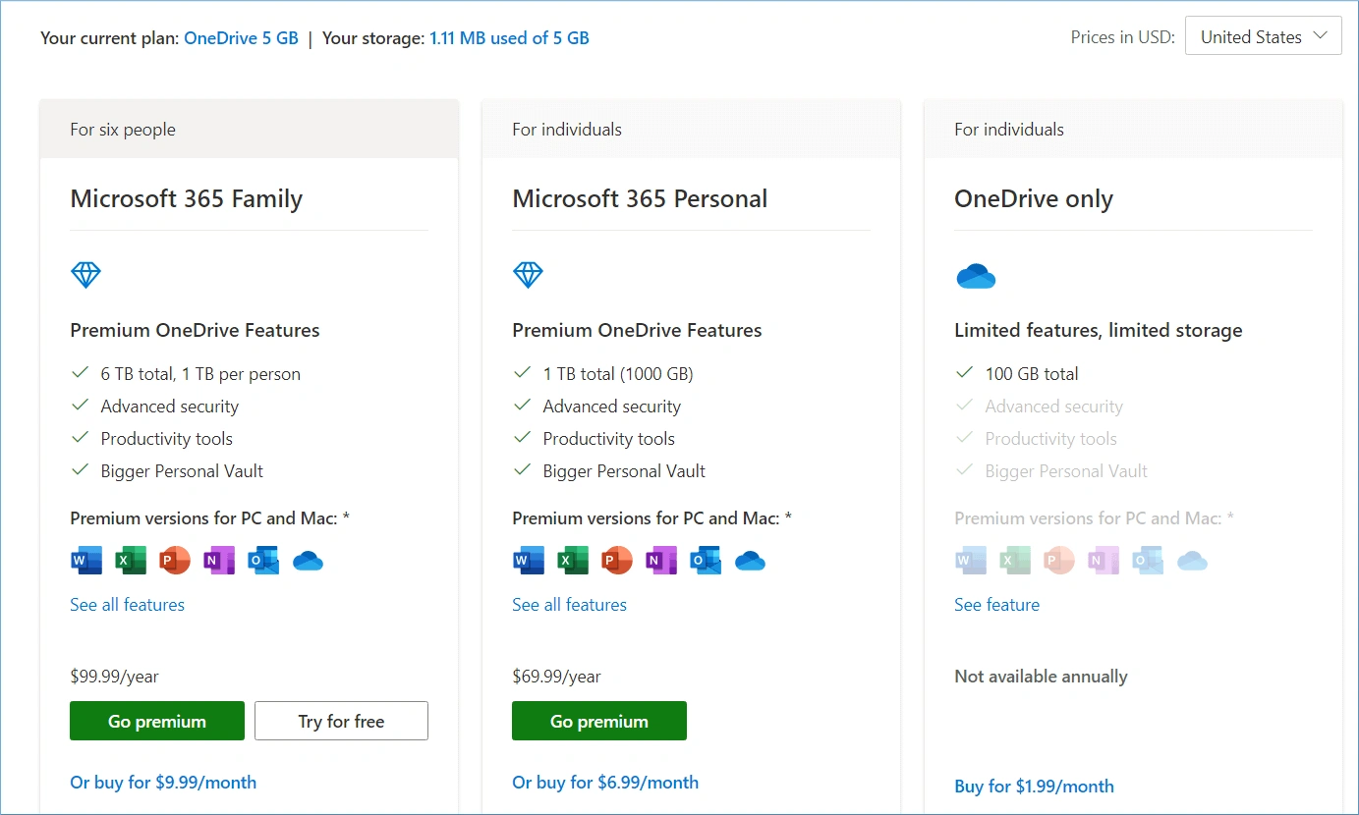The width and height of the screenshot is (1359, 815).
Task: Click Go premium under Microsoft 365 Personal
Action: click(598, 720)
